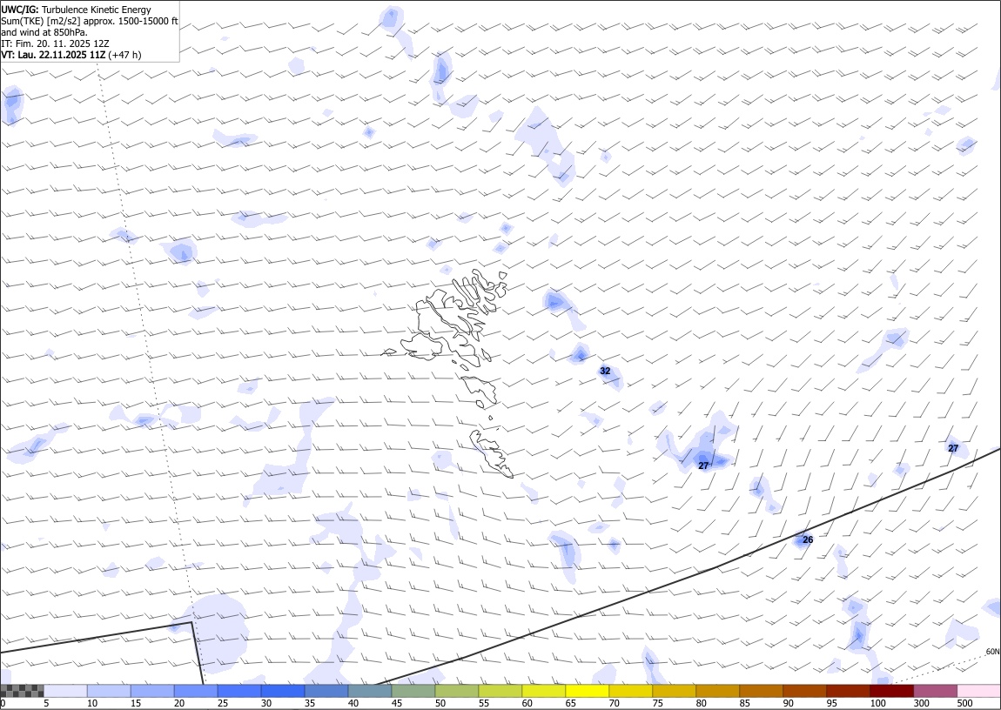Click the '26' TKE value label

coord(808,539)
